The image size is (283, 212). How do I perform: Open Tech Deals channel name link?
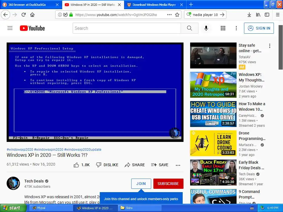click(34, 181)
